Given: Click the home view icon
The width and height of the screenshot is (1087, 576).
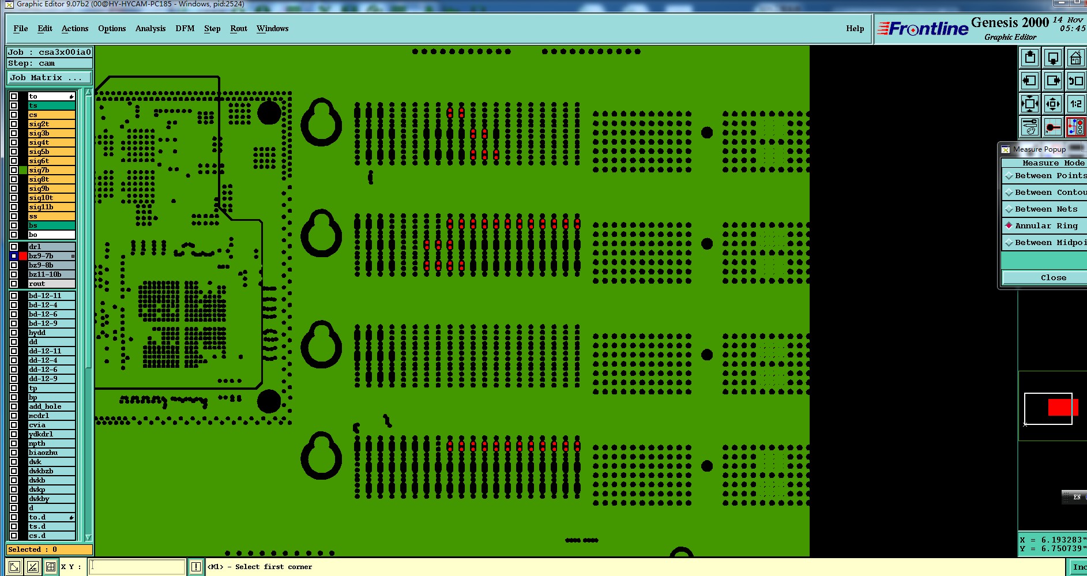Looking at the screenshot, I should pos(1076,58).
